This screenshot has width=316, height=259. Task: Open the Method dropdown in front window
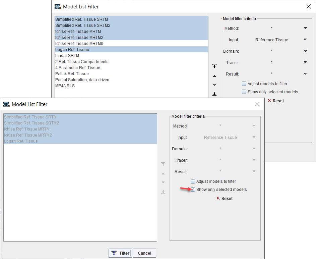click(254, 126)
